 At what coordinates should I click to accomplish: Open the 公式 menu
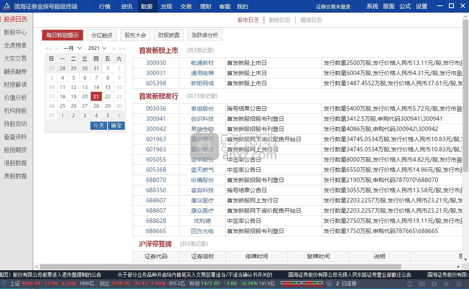click(x=405, y=6)
